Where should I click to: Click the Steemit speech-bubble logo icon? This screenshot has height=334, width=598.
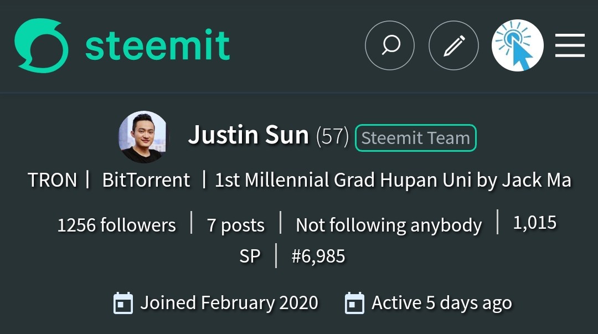click(42, 45)
